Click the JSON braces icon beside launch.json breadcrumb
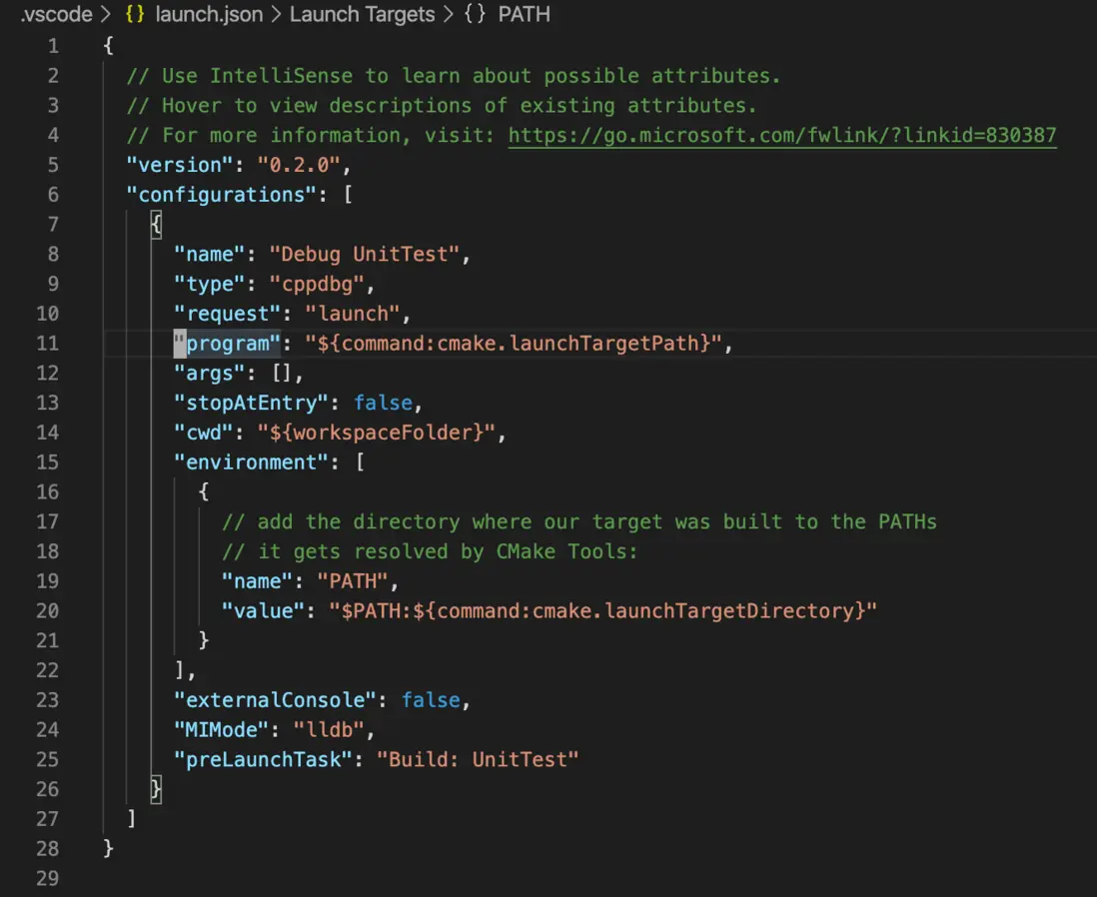Viewport: 1097px width, 897px height. pos(133,15)
